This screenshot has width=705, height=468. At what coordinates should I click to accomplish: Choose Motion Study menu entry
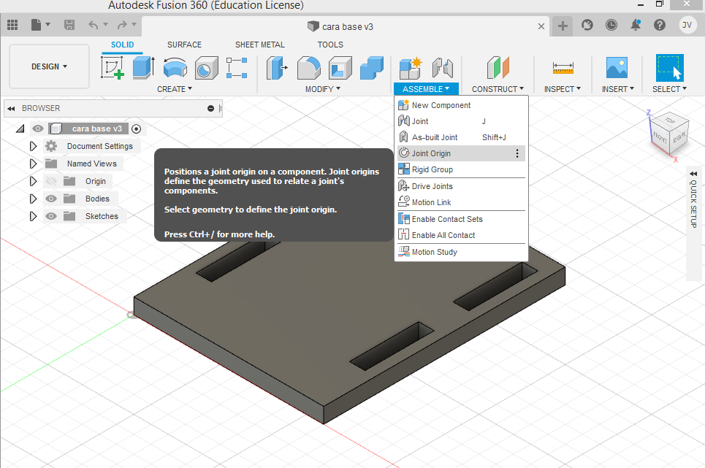click(x=460, y=251)
